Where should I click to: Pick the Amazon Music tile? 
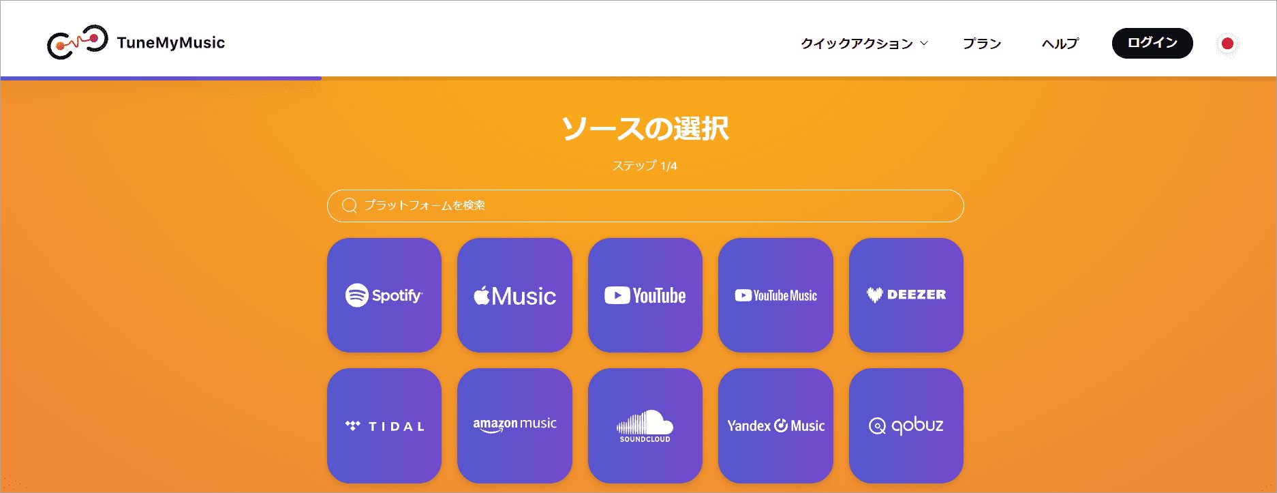pos(514,425)
